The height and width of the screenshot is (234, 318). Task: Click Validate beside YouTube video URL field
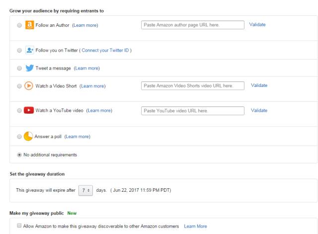tap(259, 110)
